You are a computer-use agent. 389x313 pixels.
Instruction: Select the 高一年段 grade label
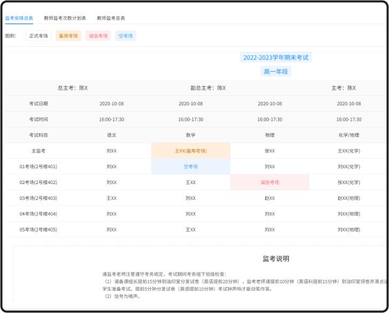coord(276,72)
